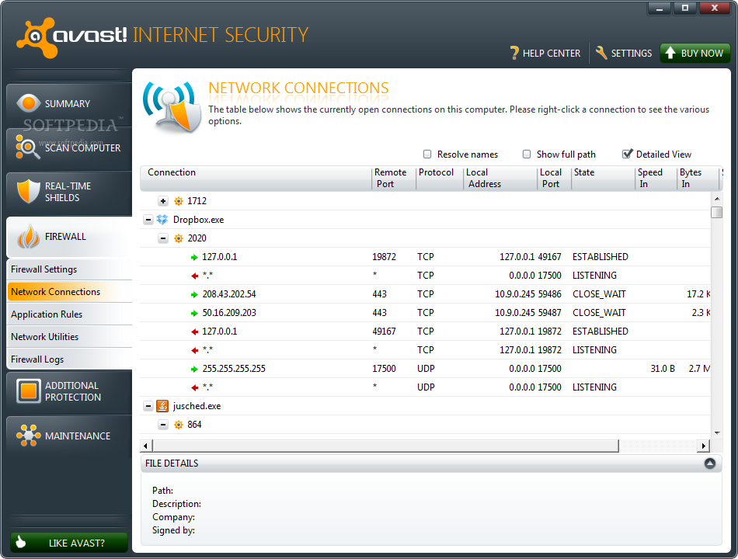
Task: Click the vertical scrollbar down arrow
Action: tap(717, 433)
